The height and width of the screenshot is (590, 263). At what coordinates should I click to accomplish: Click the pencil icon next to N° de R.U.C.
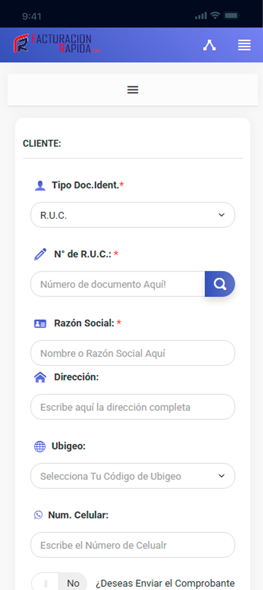[x=40, y=254]
